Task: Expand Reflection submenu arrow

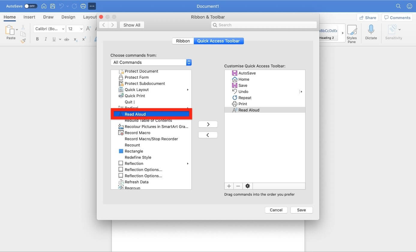Action: click(188, 164)
